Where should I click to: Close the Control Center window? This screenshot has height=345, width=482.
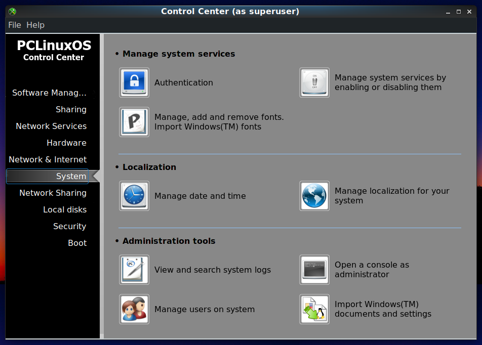[x=469, y=12]
